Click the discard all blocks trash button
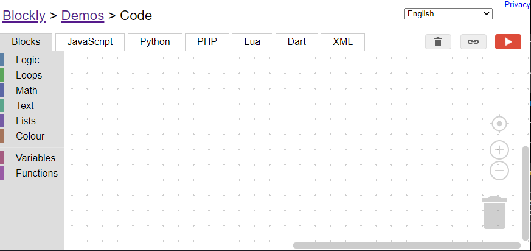 438,41
